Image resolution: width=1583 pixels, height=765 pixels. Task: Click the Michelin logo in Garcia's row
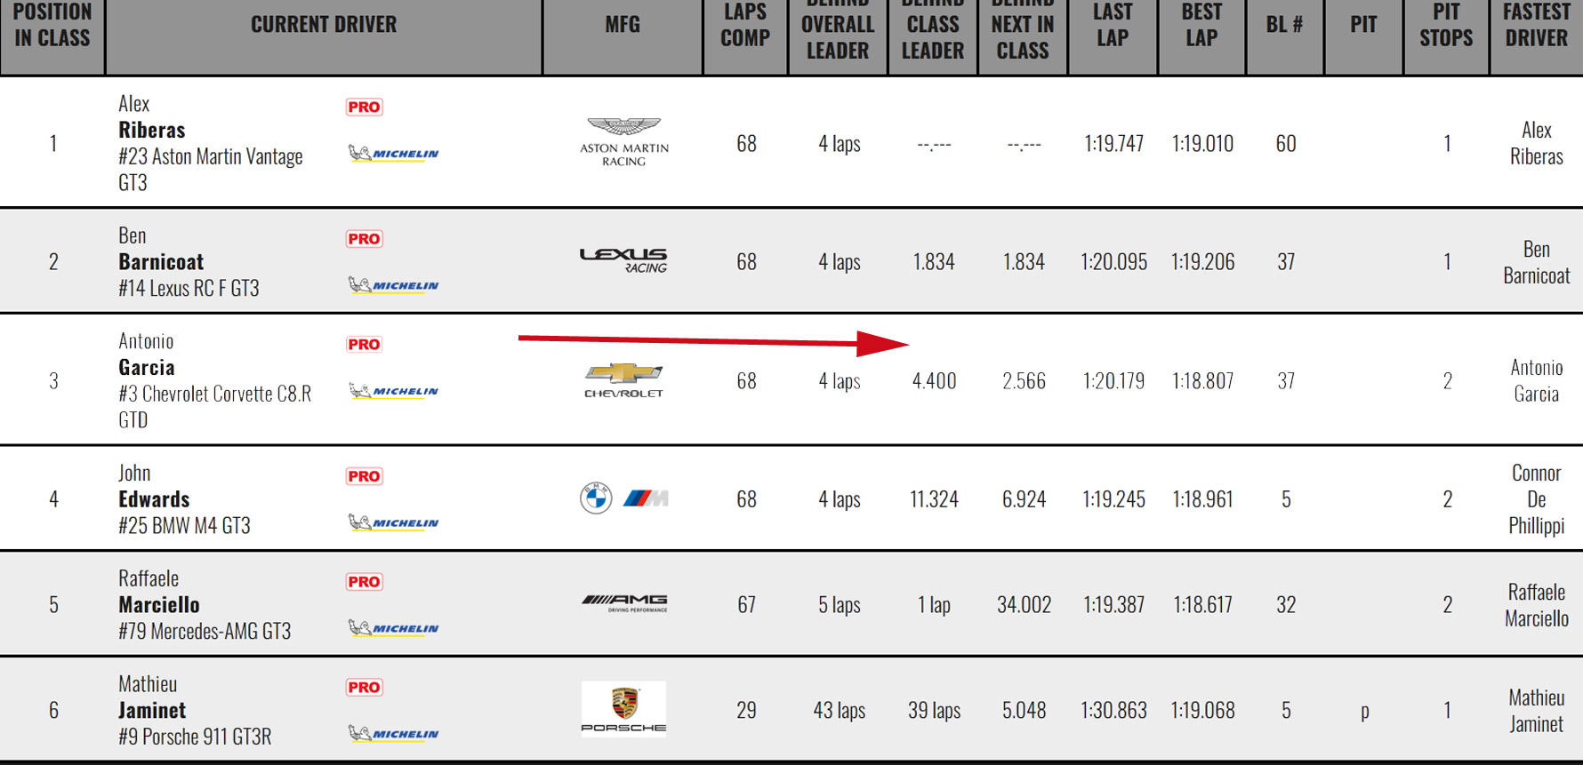point(393,391)
